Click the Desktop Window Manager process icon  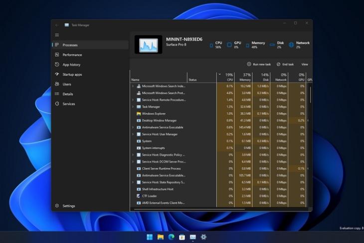(x=139, y=120)
